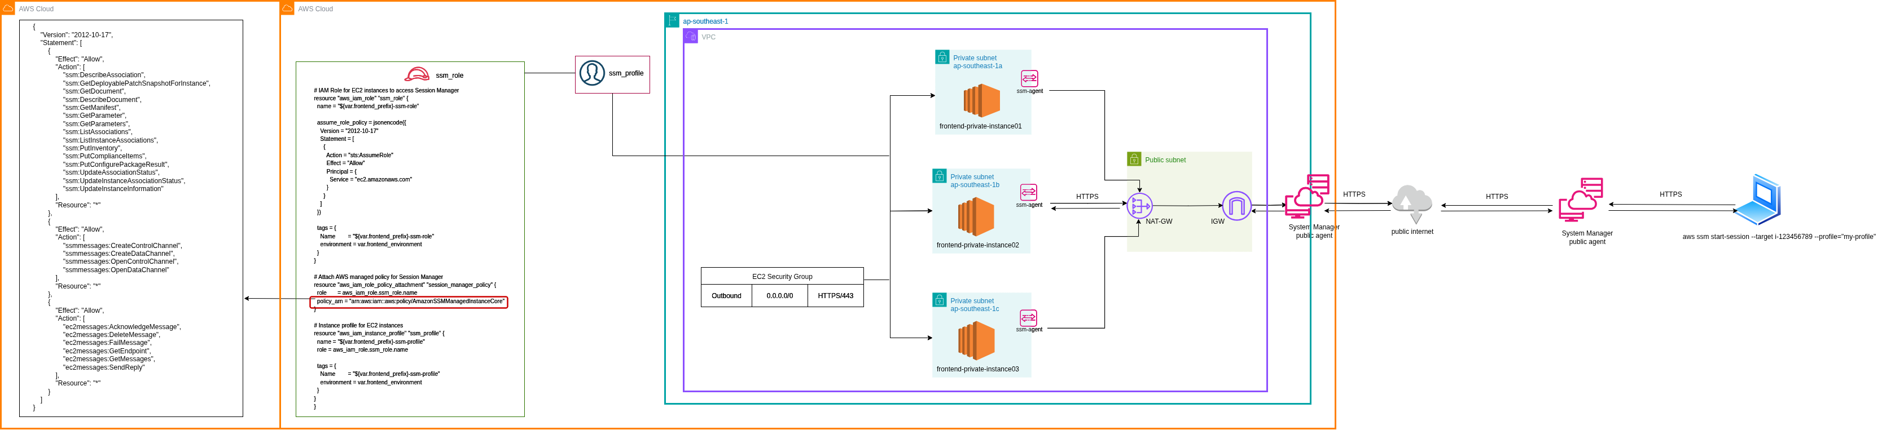Click the AWS Cloud icon above the JSON policy

[8, 8]
